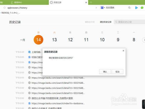Select date 11 in calendar
145x109 pixels.
[x=86, y=40]
